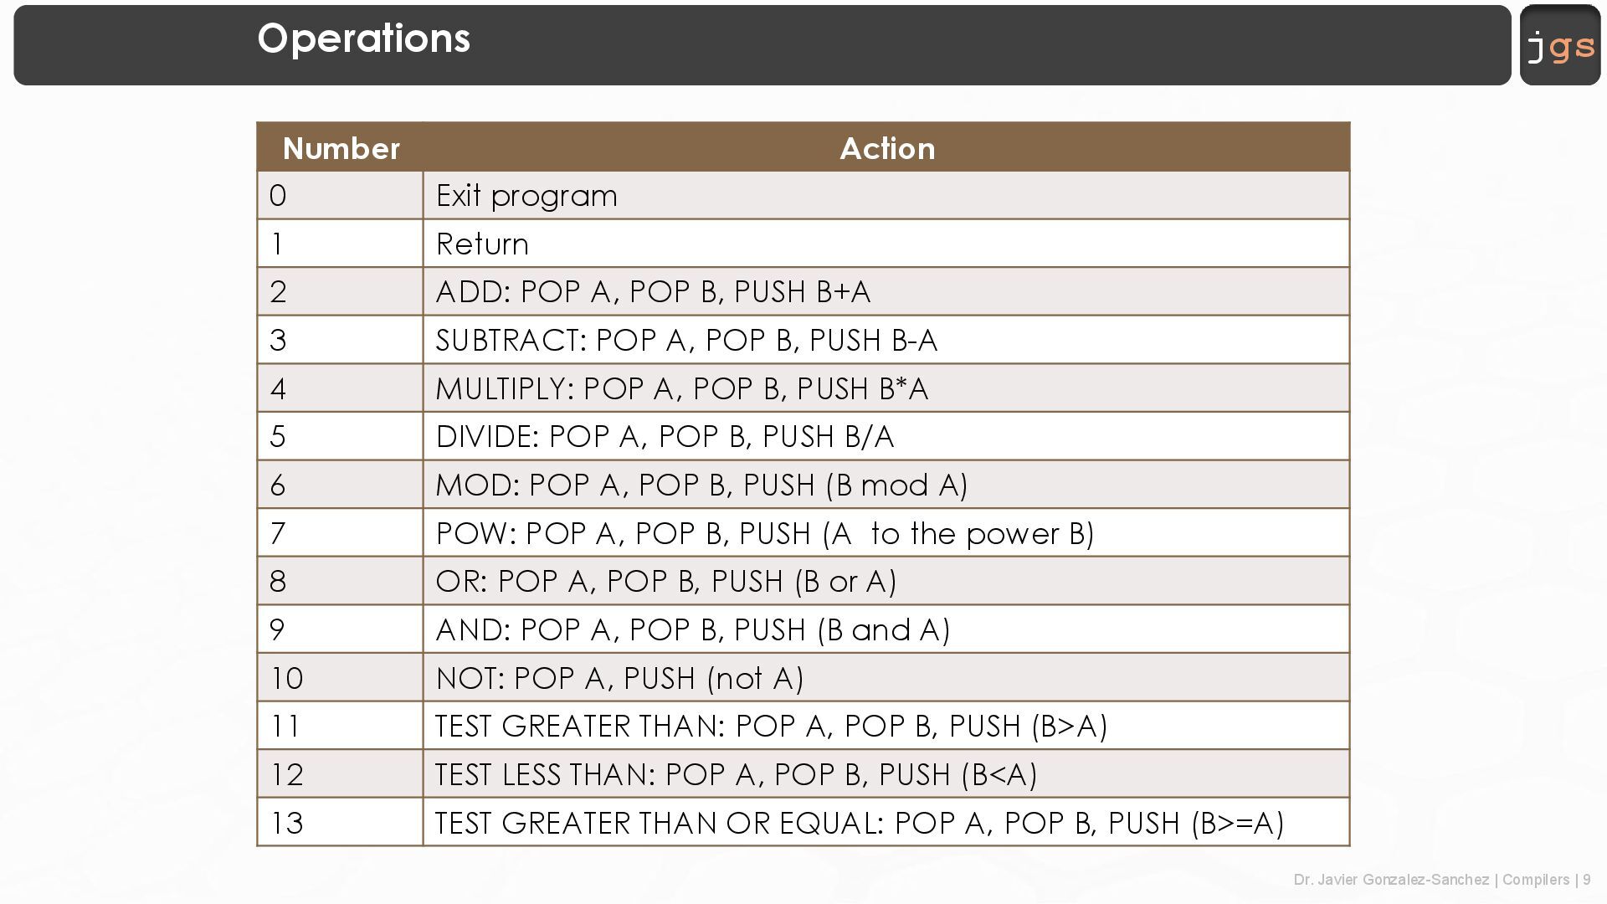The width and height of the screenshot is (1607, 904).
Task: Click the Return action cell
Action: pyautogui.click(x=482, y=244)
